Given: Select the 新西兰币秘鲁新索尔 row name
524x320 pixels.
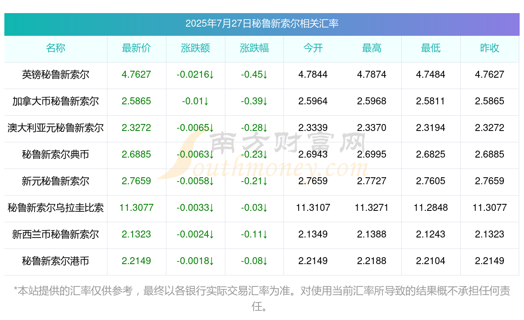Looking at the screenshot, I should click(x=55, y=234).
